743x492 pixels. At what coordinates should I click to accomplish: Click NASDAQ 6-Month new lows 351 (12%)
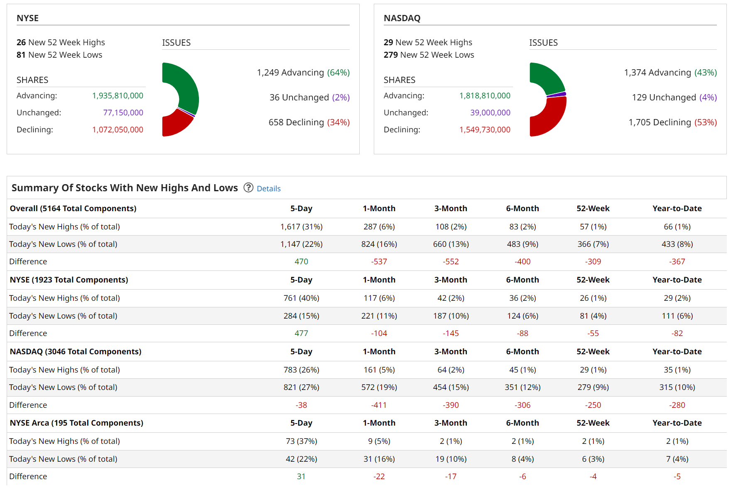[522, 387]
